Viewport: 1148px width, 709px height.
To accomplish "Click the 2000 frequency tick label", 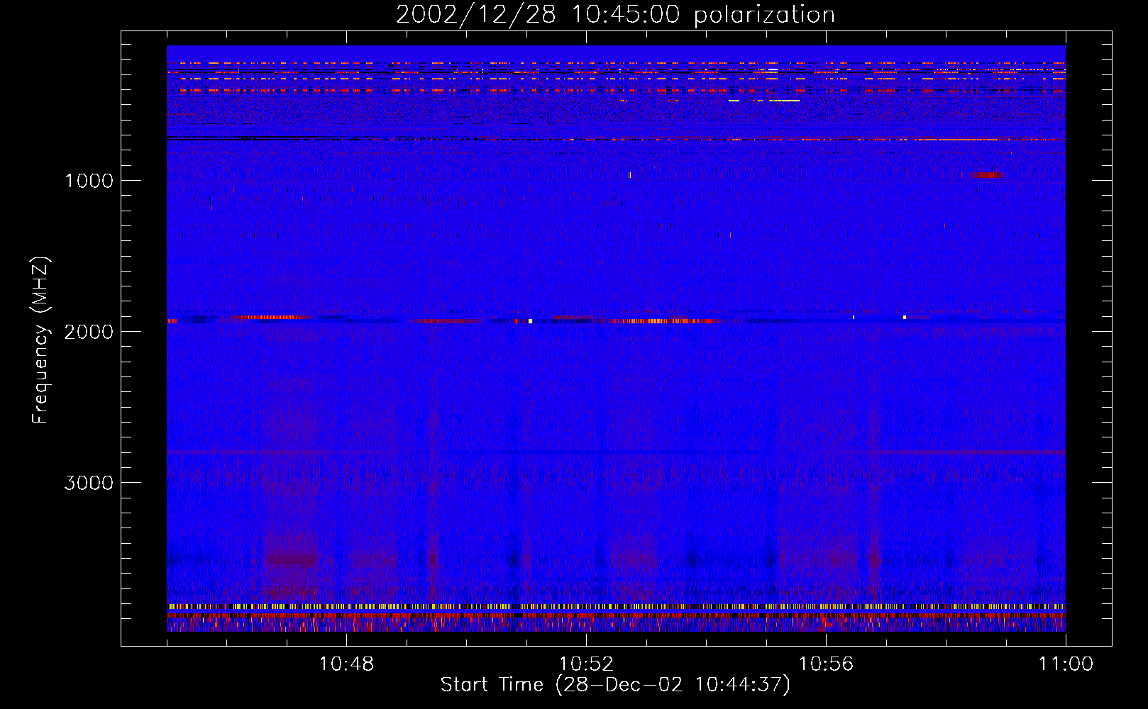I will coord(89,332).
